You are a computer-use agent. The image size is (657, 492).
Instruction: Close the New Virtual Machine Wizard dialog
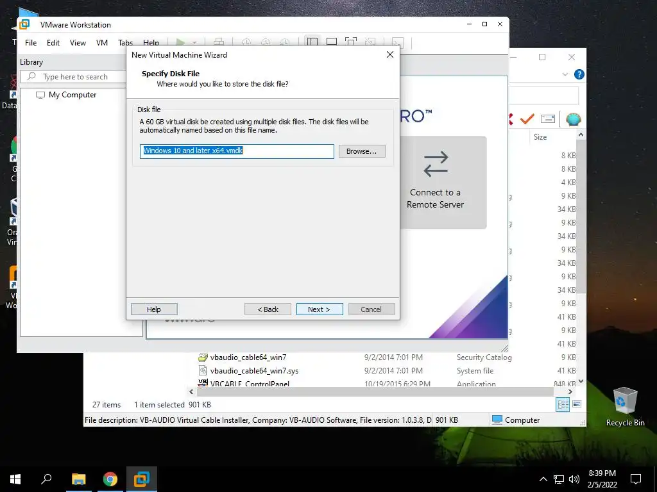pos(389,55)
